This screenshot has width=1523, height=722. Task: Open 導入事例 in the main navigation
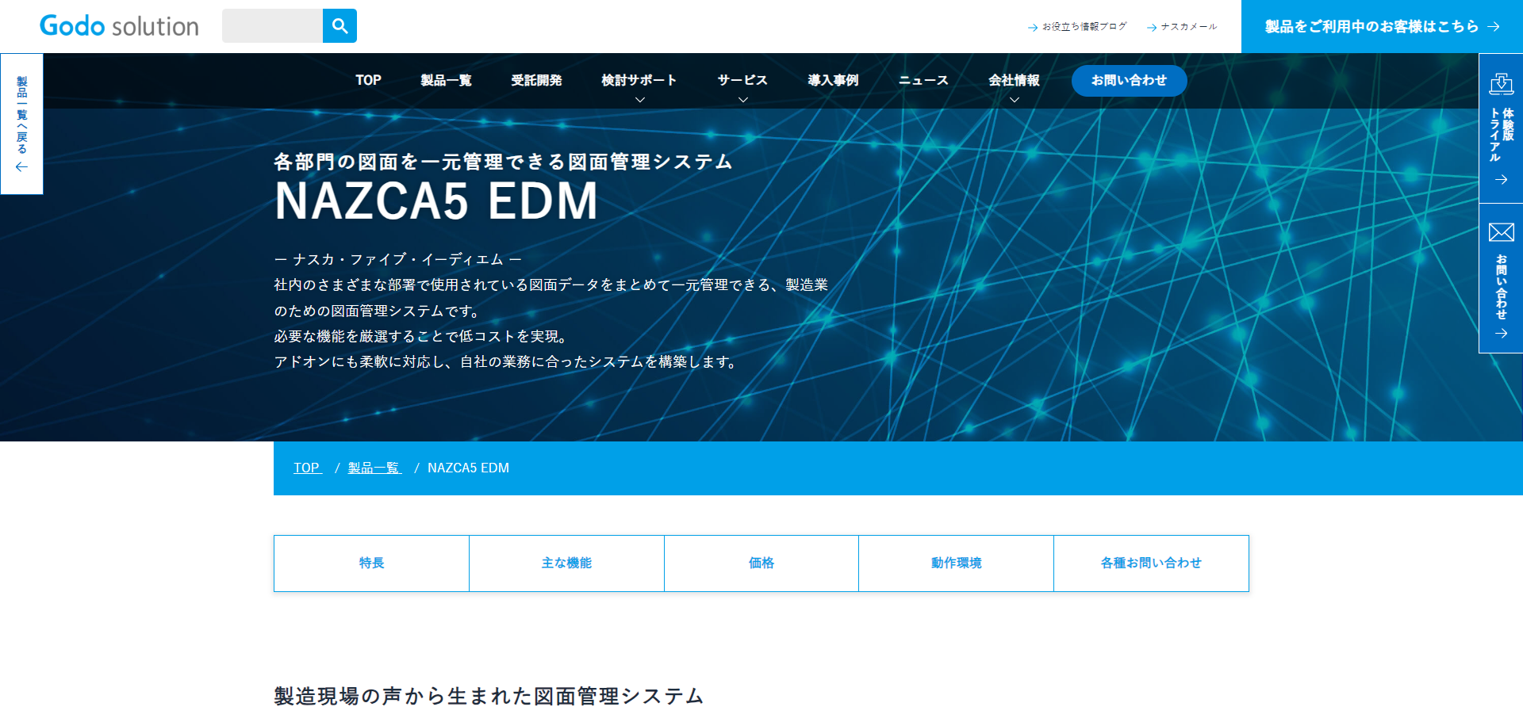point(833,81)
